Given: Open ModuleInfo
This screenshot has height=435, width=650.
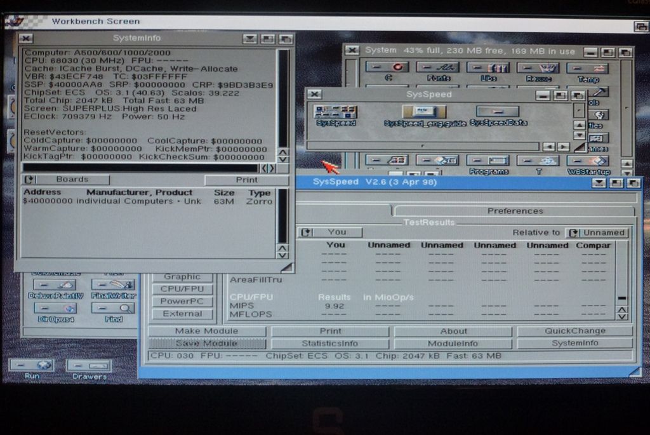Looking at the screenshot, I should click(453, 344).
